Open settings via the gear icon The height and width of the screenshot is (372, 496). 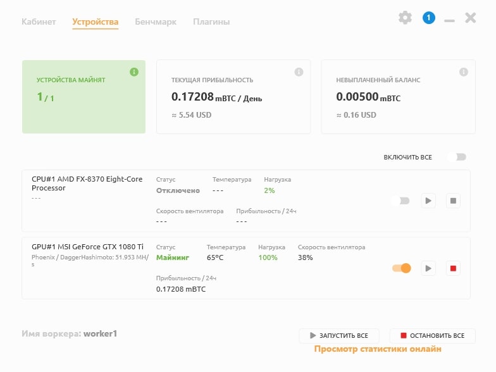405,18
